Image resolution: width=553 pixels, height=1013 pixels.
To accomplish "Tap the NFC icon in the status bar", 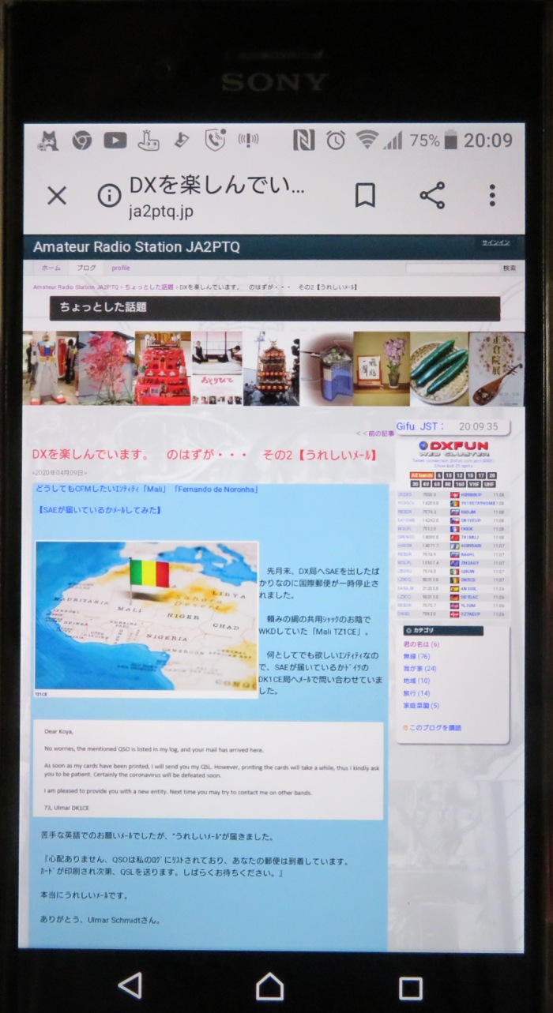I will (303, 141).
